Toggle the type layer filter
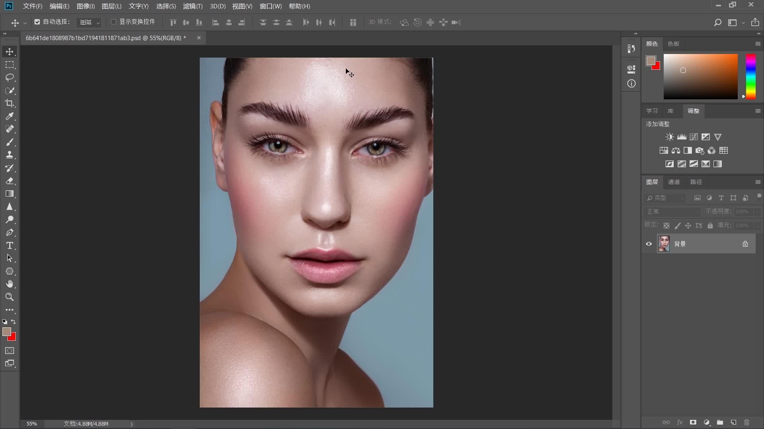The height and width of the screenshot is (429, 764). 721,198
